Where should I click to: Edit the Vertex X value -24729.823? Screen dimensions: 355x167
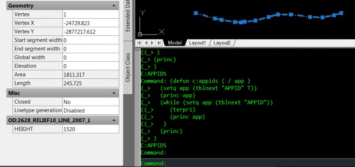[91, 23]
